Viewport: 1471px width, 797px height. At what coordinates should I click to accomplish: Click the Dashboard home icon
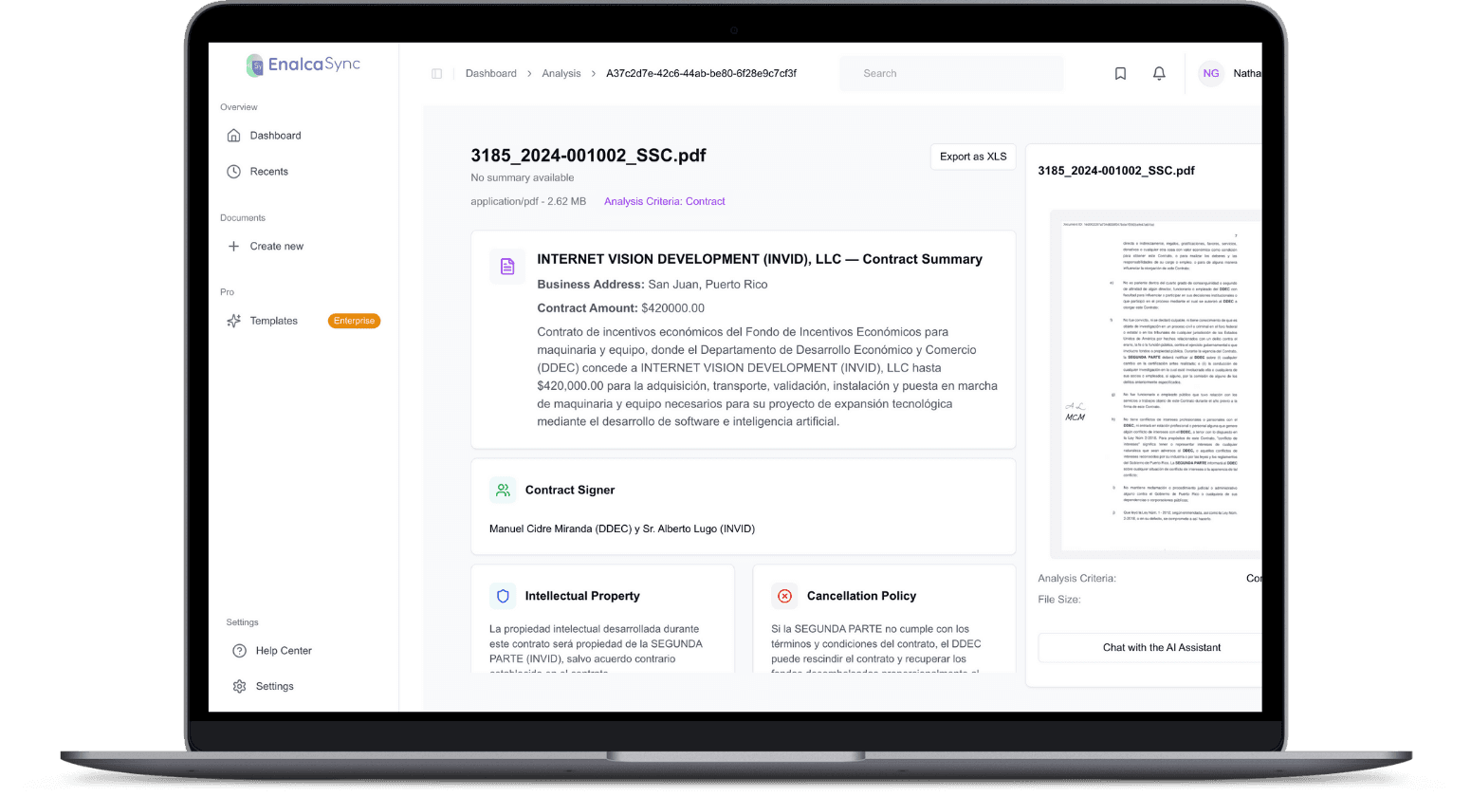233,136
